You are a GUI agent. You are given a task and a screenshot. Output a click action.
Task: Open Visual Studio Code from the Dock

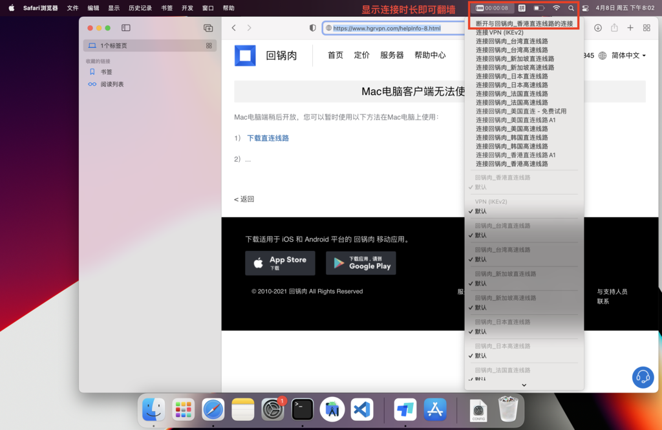tap(362, 409)
